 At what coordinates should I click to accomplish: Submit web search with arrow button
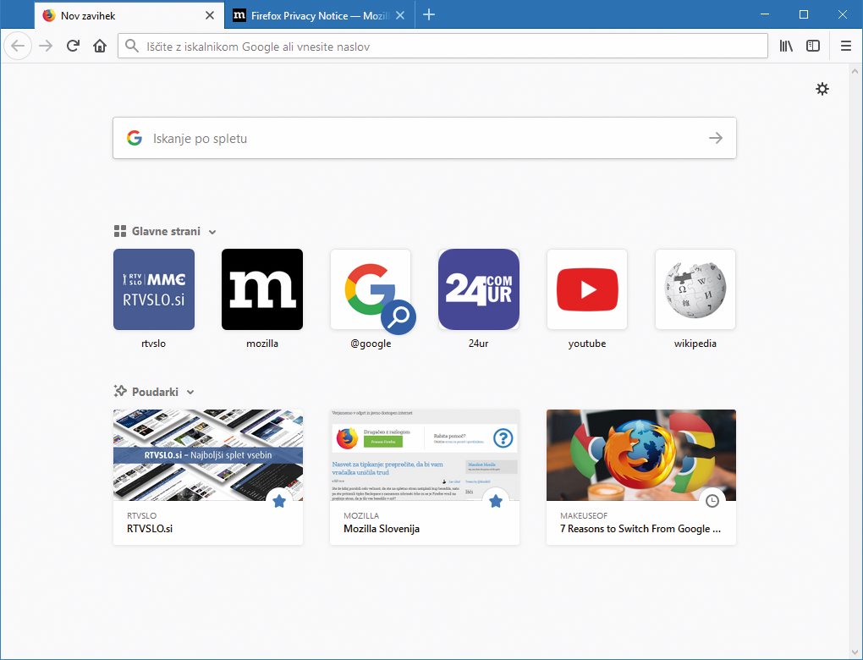click(716, 138)
